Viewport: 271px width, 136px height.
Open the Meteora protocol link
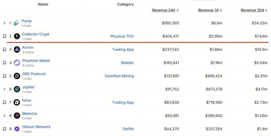pyautogui.click(x=29, y=114)
